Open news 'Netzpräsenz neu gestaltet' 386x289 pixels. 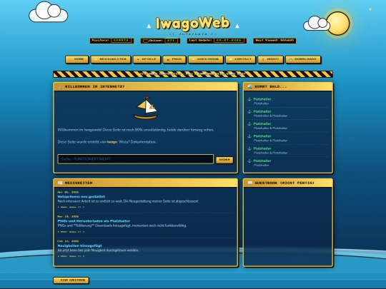click(x=81, y=197)
